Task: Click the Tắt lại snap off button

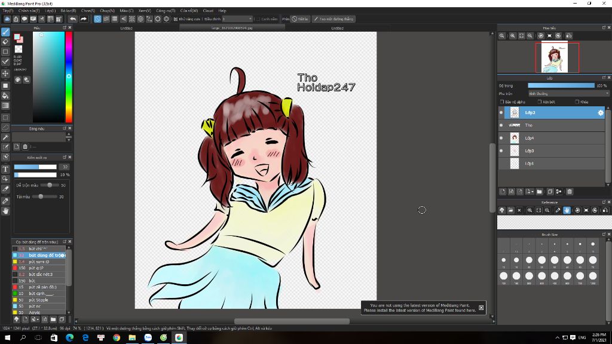Action: (x=300, y=19)
